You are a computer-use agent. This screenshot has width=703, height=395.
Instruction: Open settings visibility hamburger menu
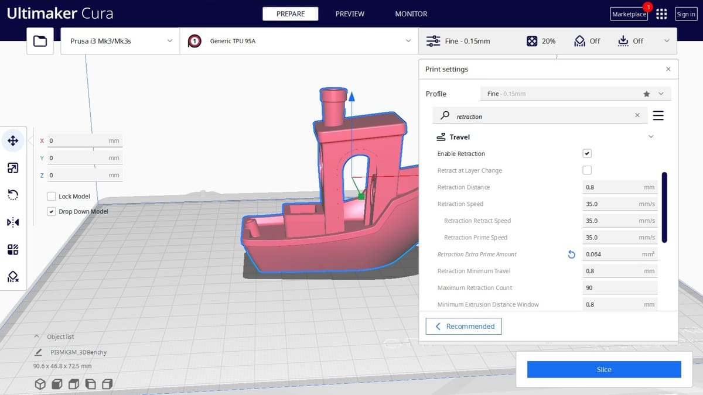point(658,116)
